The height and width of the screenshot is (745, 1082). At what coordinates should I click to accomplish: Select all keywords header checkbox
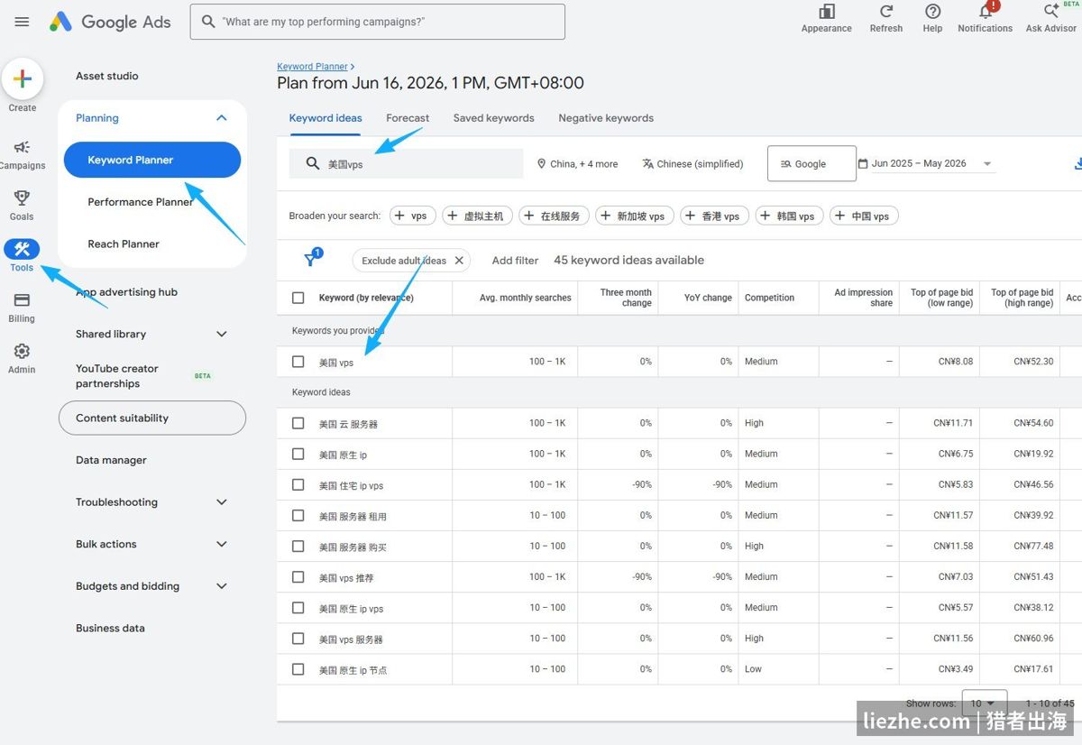298,298
